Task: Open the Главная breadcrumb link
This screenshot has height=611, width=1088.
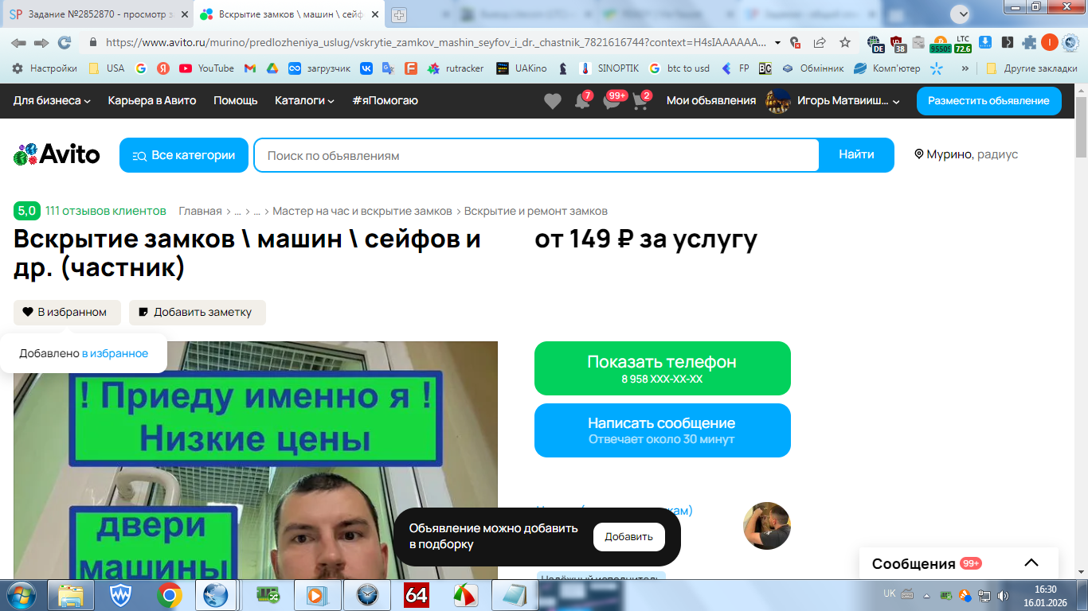Action: click(200, 211)
